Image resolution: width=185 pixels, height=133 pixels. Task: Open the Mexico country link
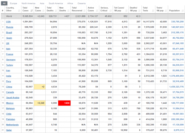10,103
